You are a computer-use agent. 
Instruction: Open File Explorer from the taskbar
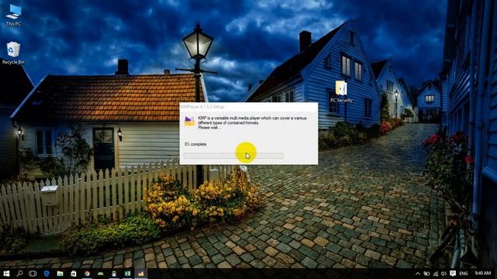point(60,274)
